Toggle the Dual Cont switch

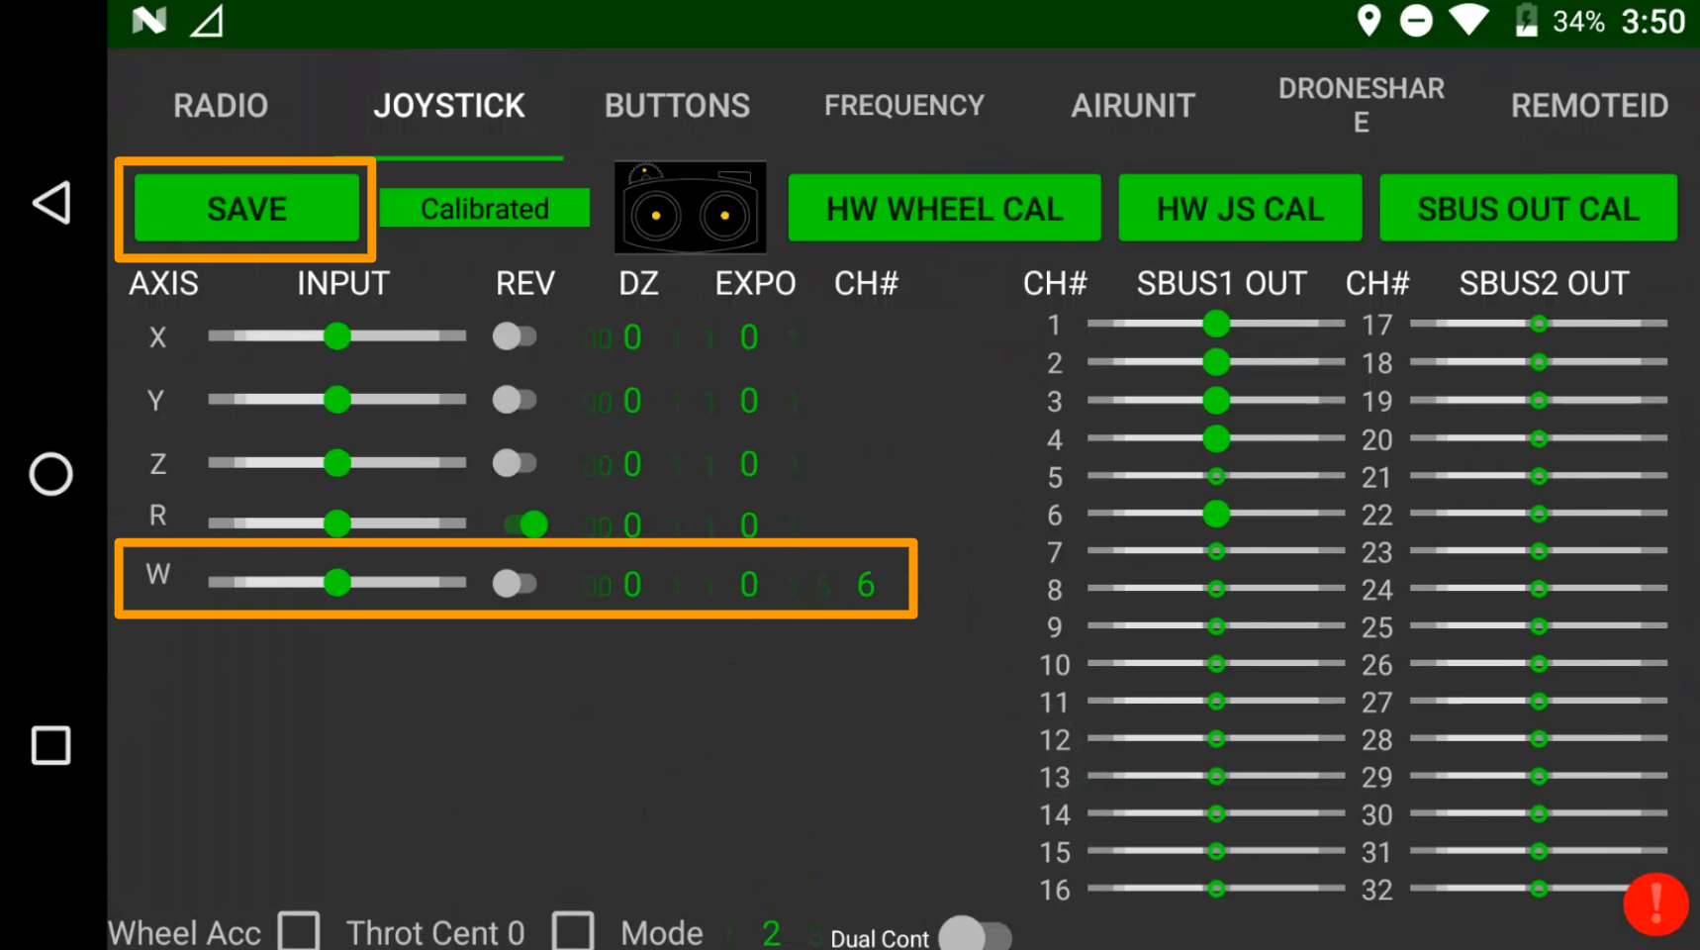click(x=975, y=934)
